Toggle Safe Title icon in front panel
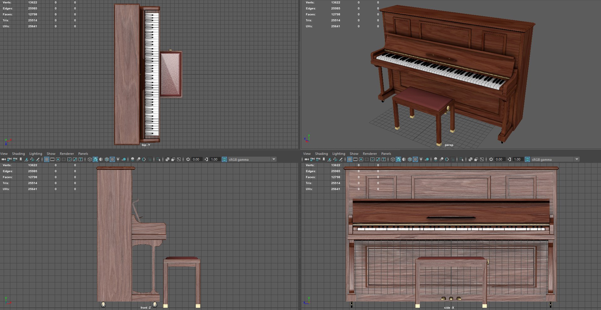 80,159
